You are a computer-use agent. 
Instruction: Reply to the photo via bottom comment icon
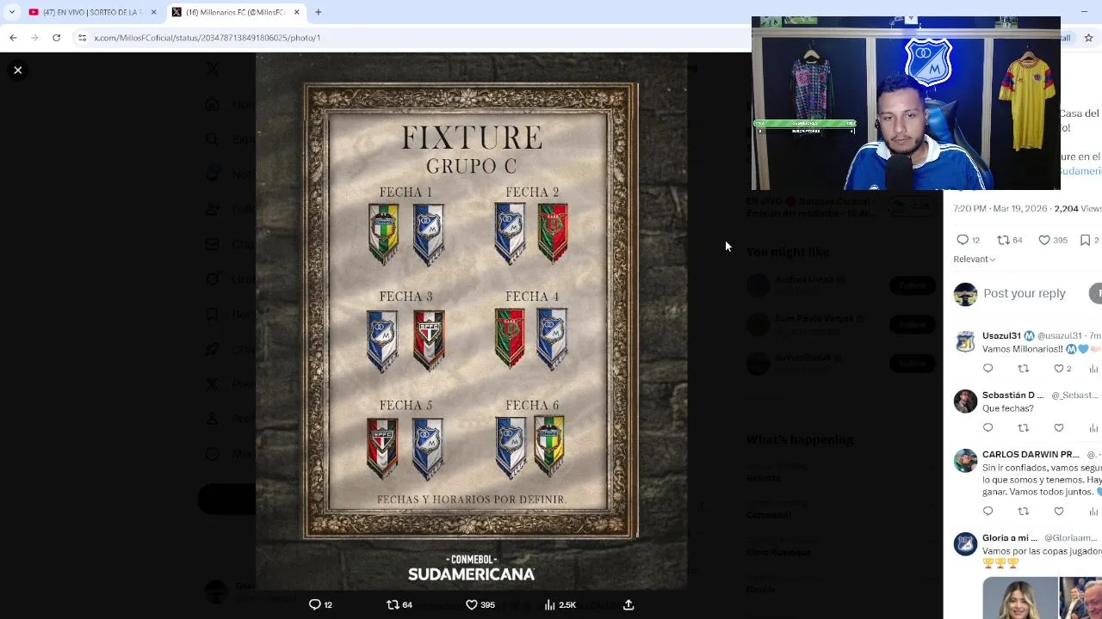[x=315, y=604]
